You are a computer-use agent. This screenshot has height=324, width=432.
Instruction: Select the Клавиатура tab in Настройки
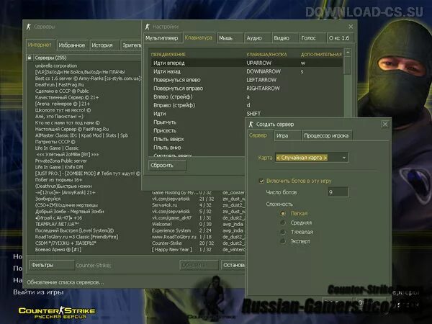(199, 37)
